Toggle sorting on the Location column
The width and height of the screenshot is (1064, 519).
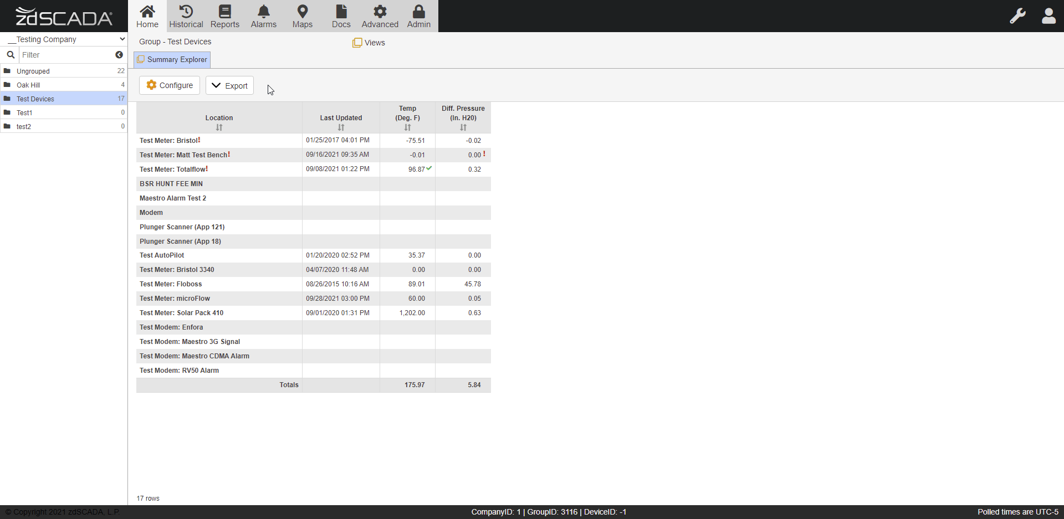(x=219, y=127)
